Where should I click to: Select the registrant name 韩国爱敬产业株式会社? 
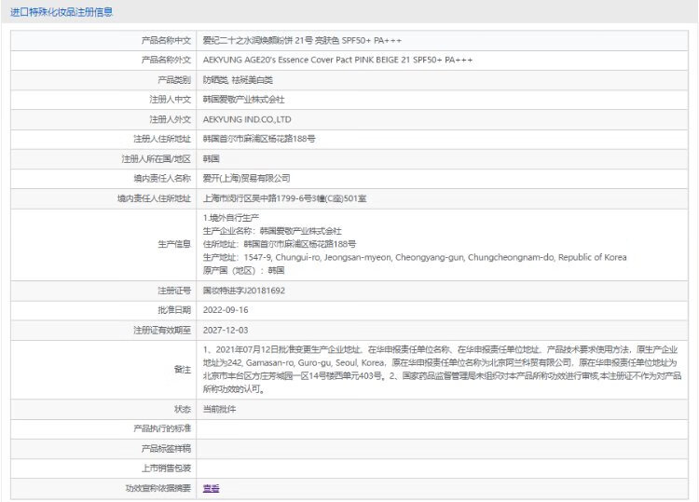tap(243, 99)
